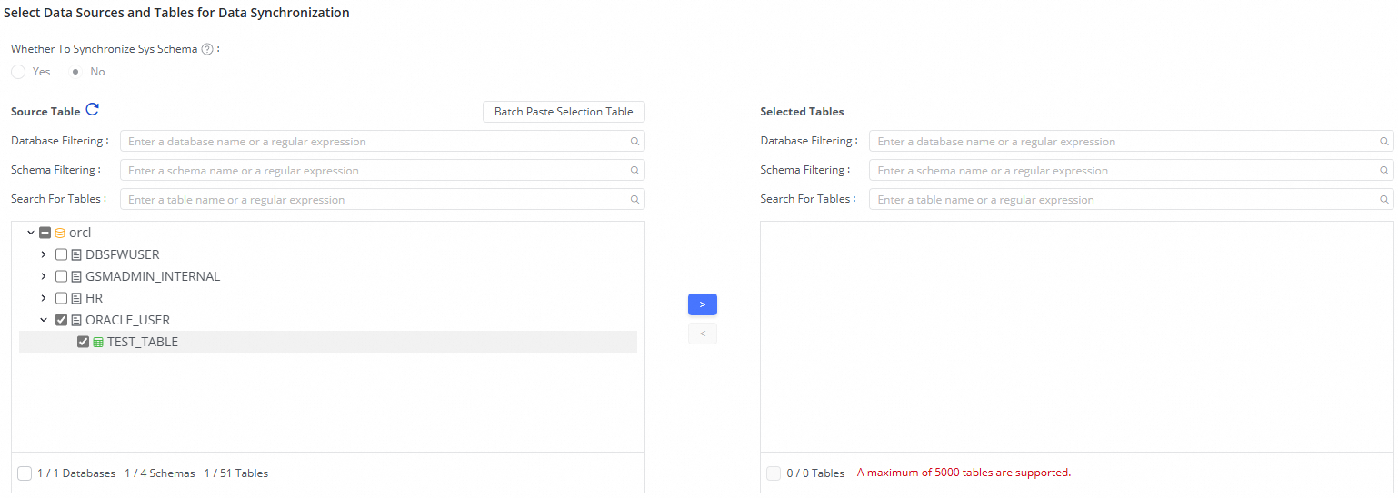Collapse the orcl database node
Viewport: 1398px width, 498px height.
pos(31,233)
